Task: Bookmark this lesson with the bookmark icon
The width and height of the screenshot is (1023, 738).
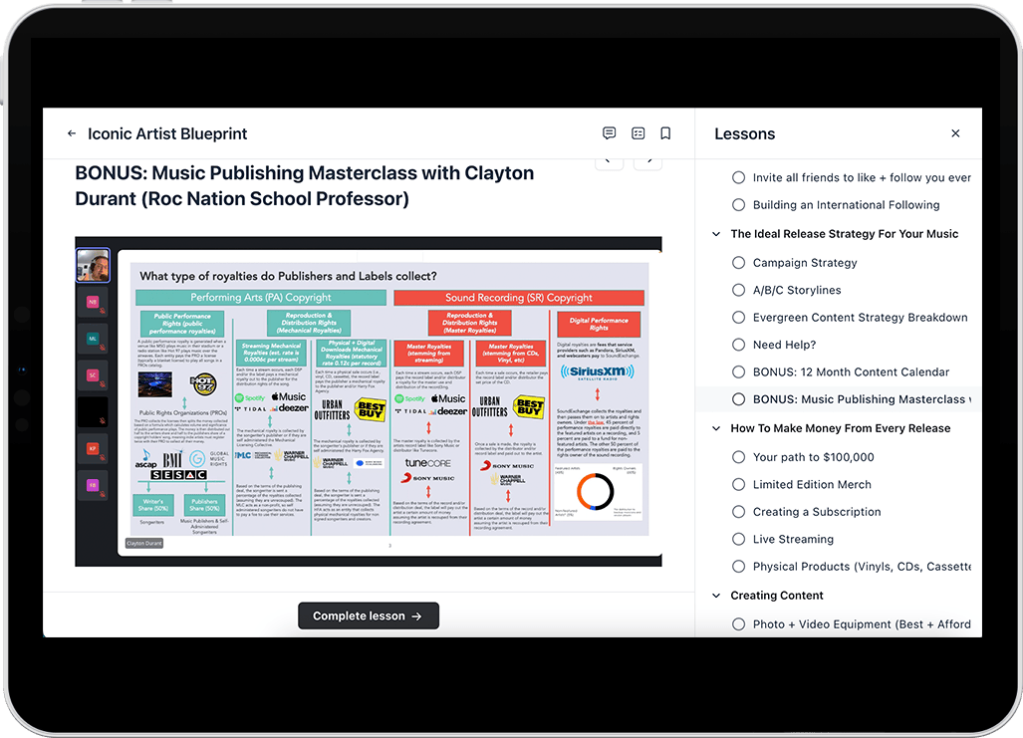Action: [665, 133]
